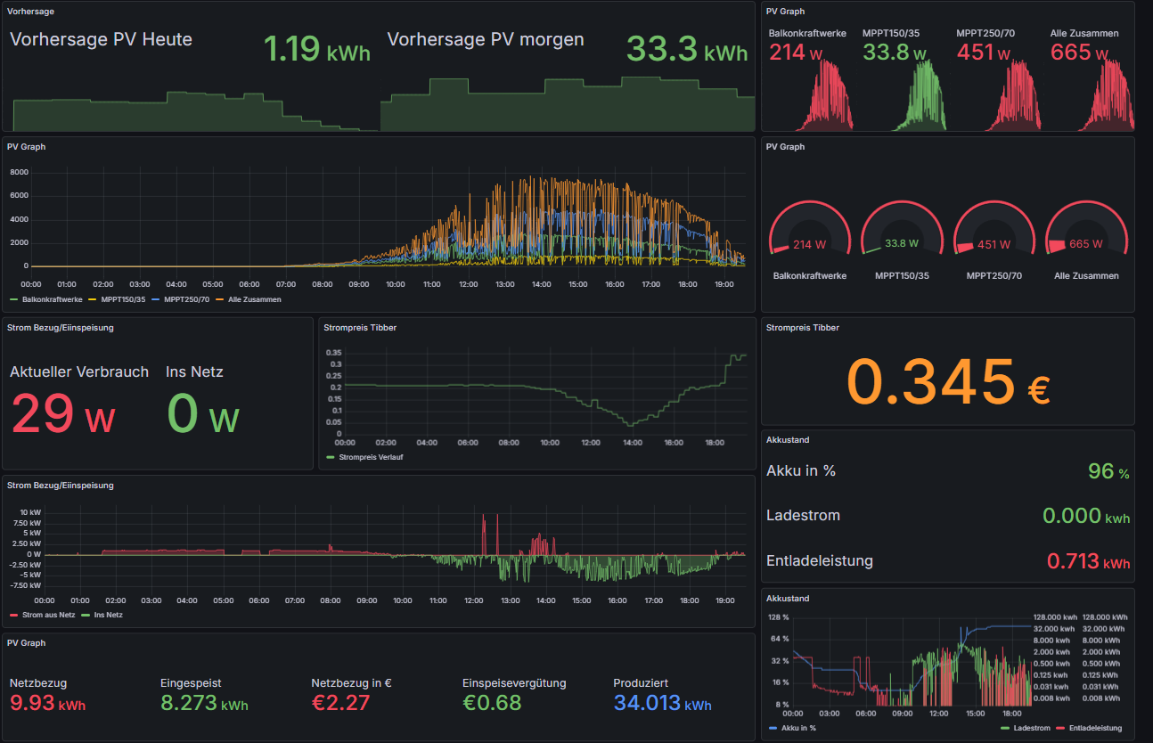Select the 33.3 kWh forecast for tomorrow
The width and height of the screenshot is (1153, 743).
[x=687, y=49]
